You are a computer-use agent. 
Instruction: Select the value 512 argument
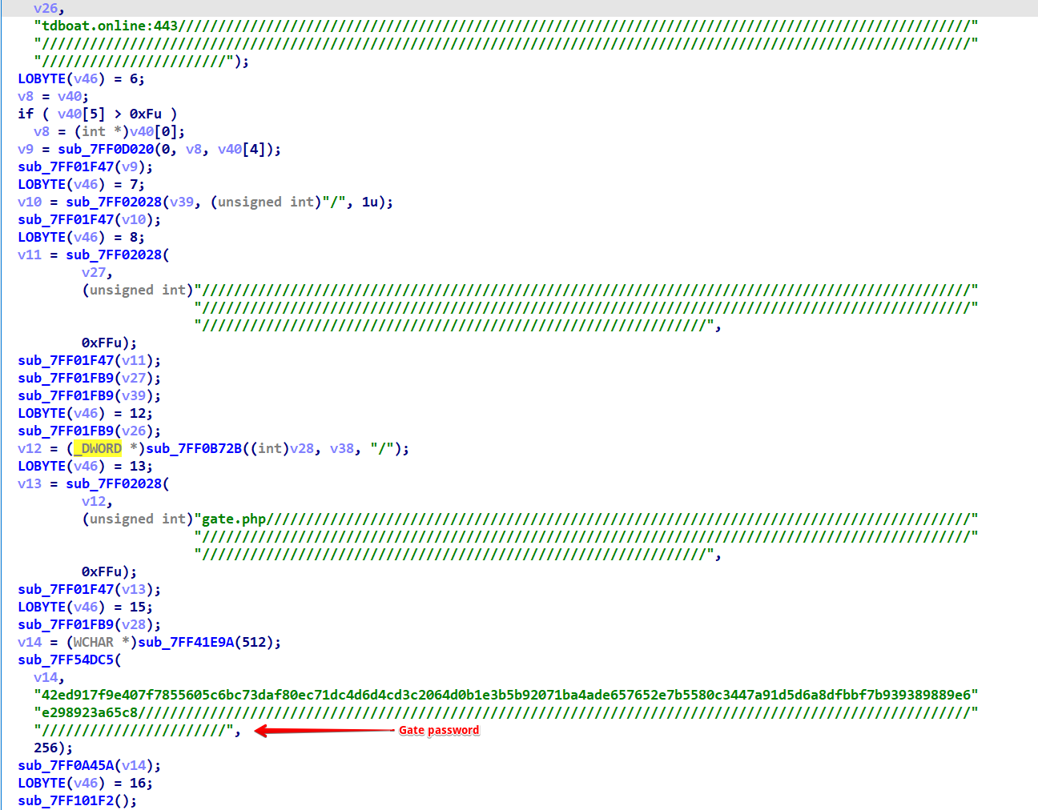point(253,643)
